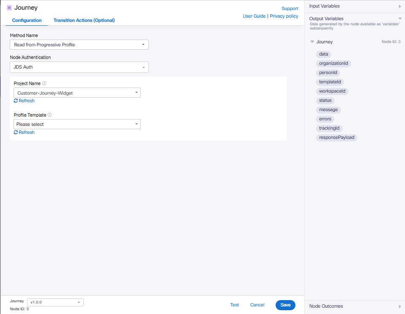The height and width of the screenshot is (314, 405).
Task: Select the data output variable
Action: point(324,54)
